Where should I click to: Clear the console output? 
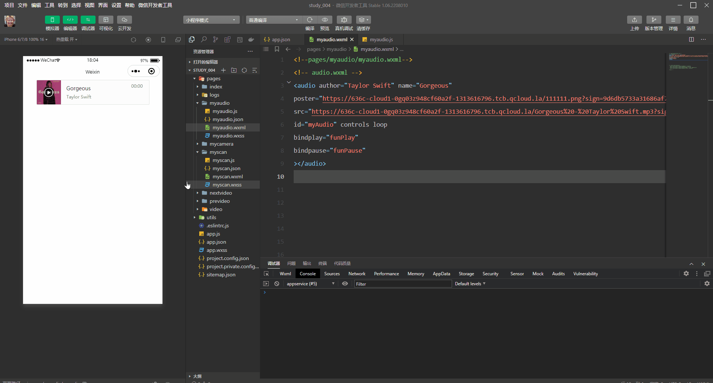277,284
